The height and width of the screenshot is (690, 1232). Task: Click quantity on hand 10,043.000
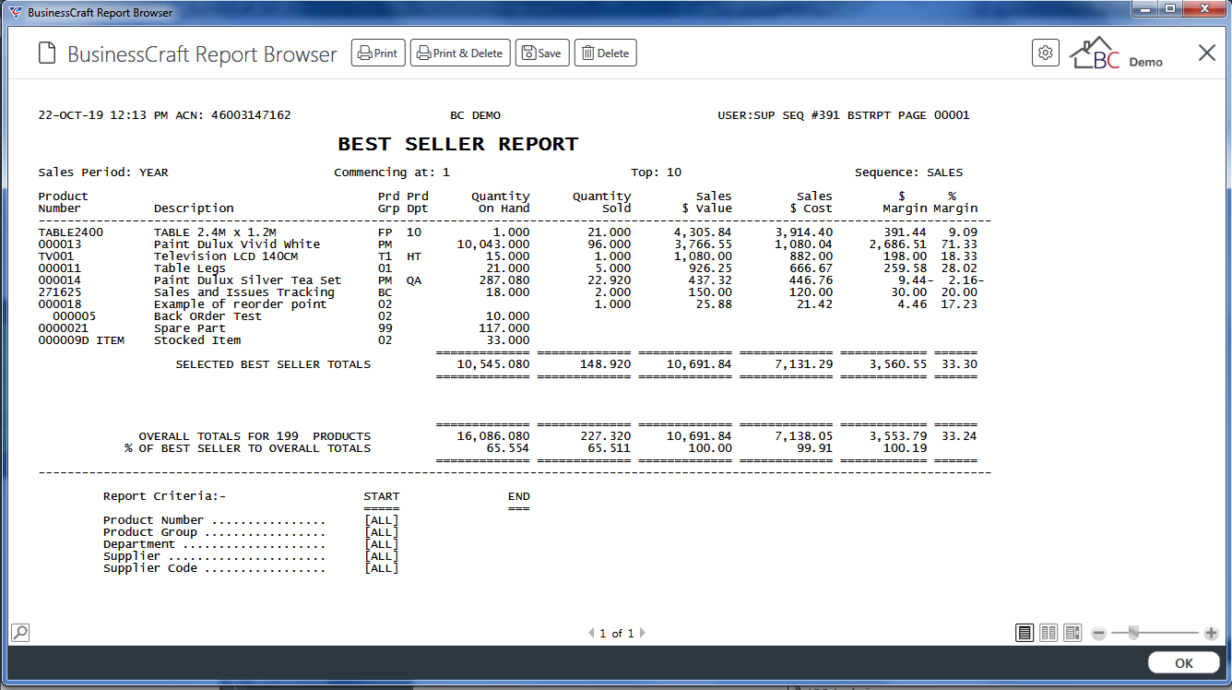pos(493,244)
